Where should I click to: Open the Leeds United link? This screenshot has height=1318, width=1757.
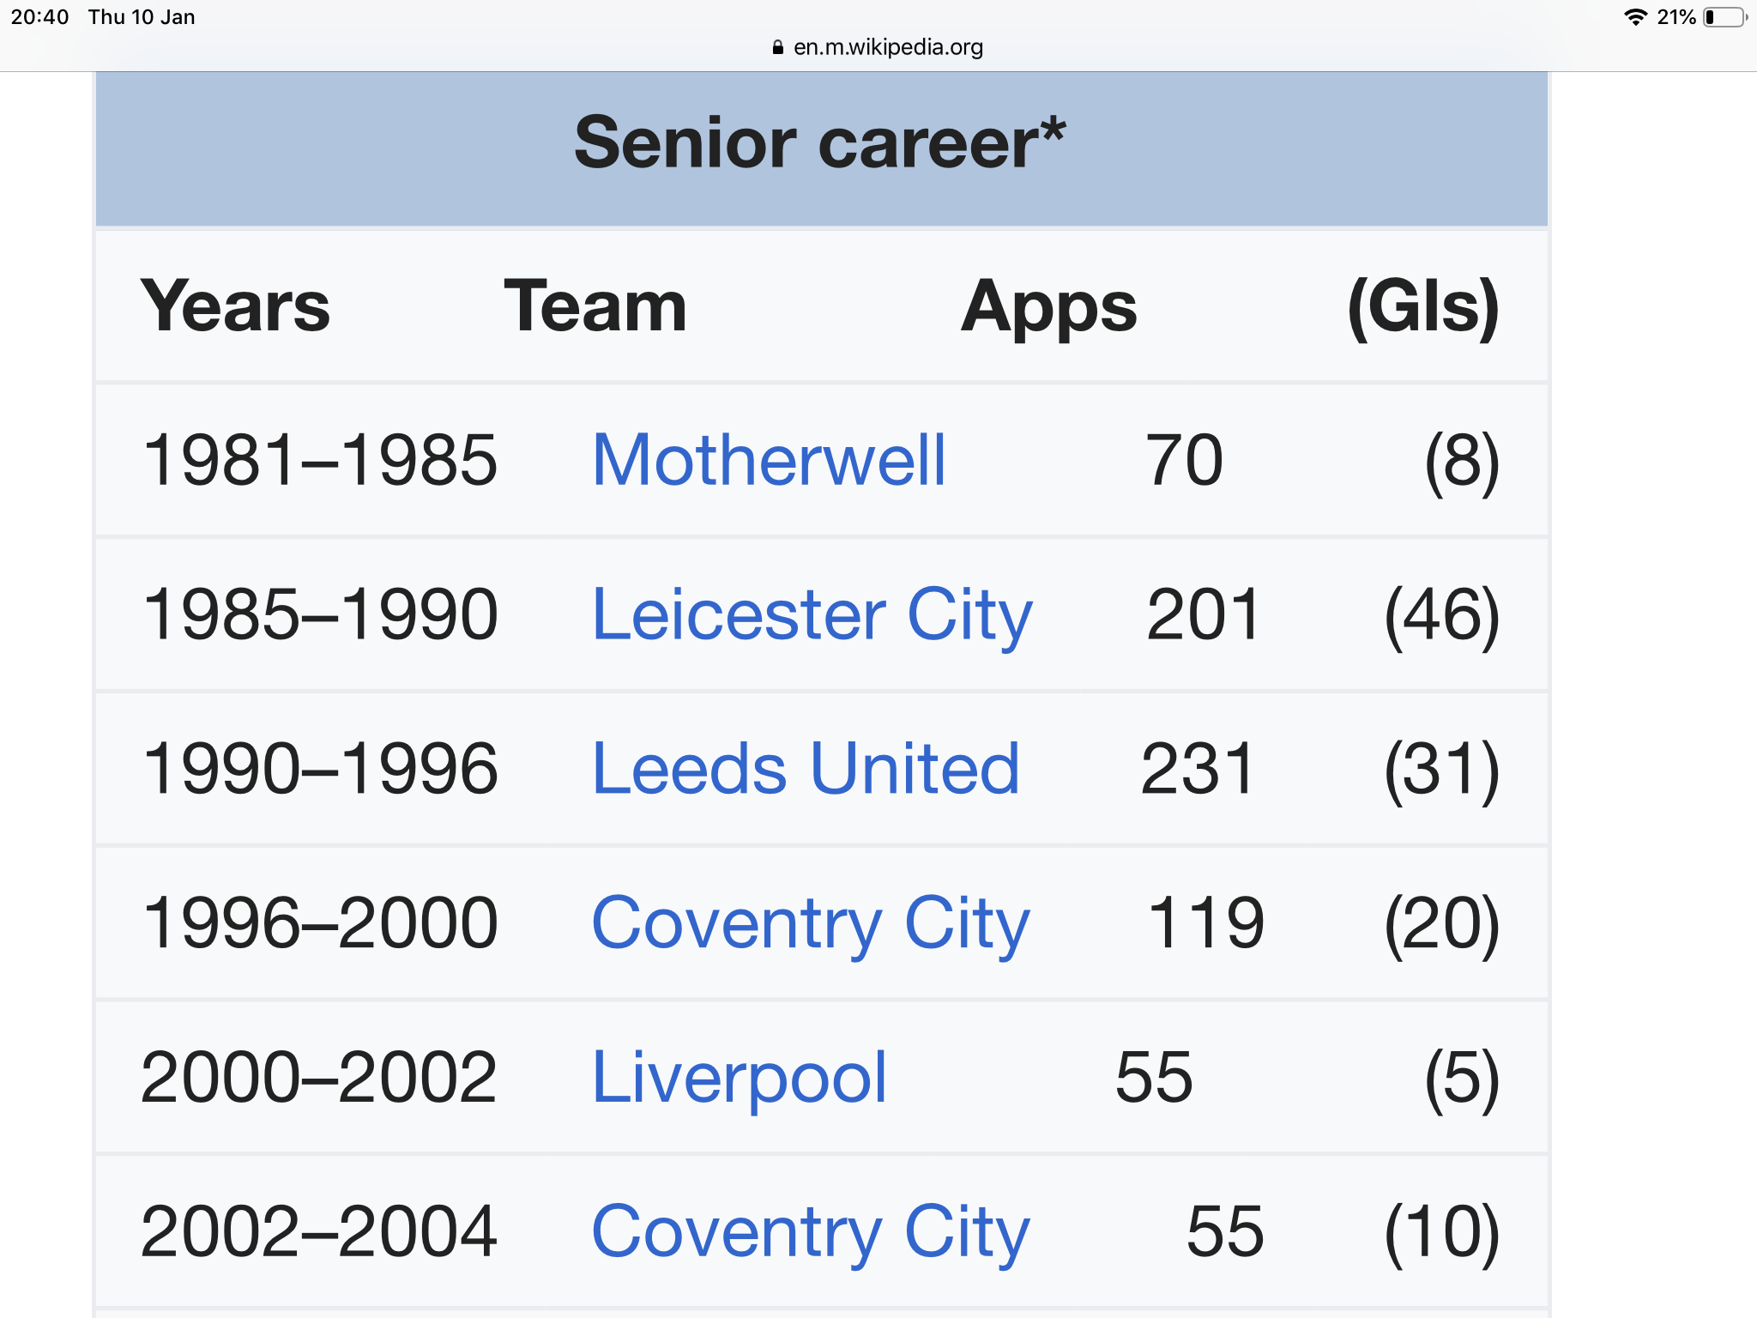806,769
